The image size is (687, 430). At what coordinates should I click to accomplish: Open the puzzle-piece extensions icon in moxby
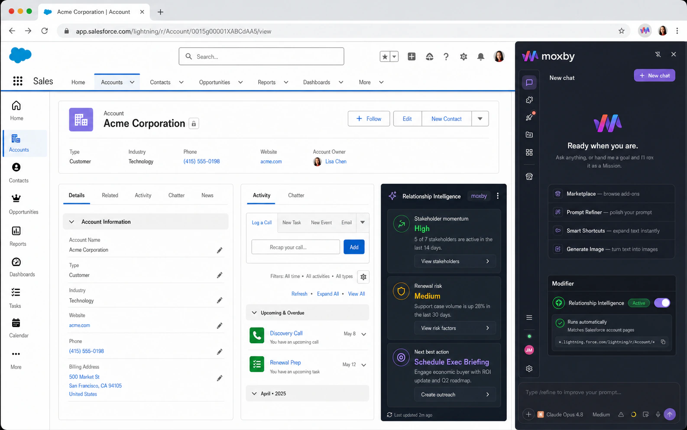tap(529, 100)
